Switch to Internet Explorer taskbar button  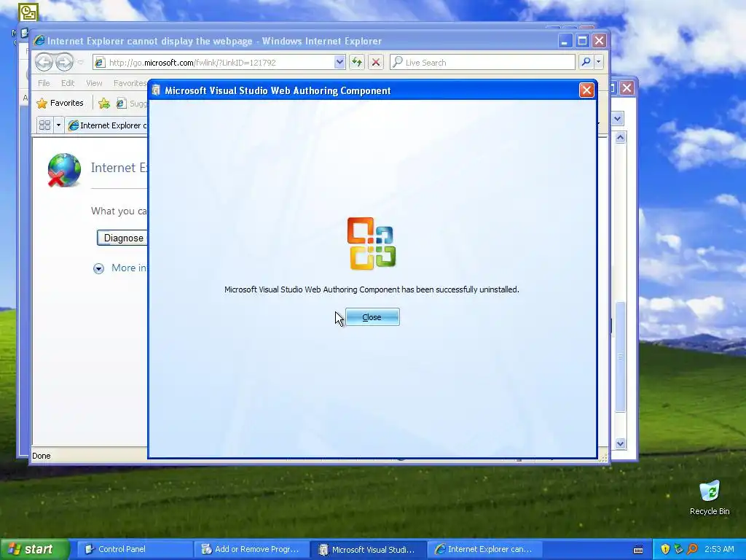[x=484, y=549]
